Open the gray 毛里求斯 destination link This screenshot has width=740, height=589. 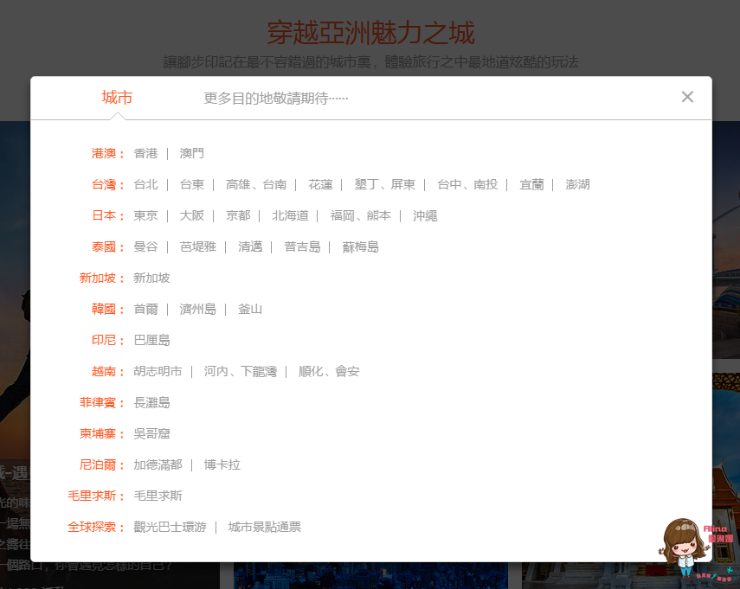[158, 496]
